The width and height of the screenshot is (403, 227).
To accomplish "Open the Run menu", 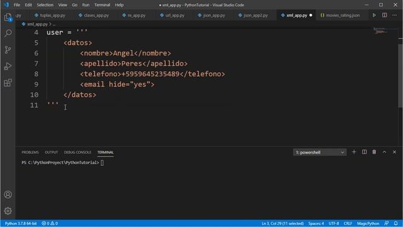I will pyautogui.click(x=86, y=5).
